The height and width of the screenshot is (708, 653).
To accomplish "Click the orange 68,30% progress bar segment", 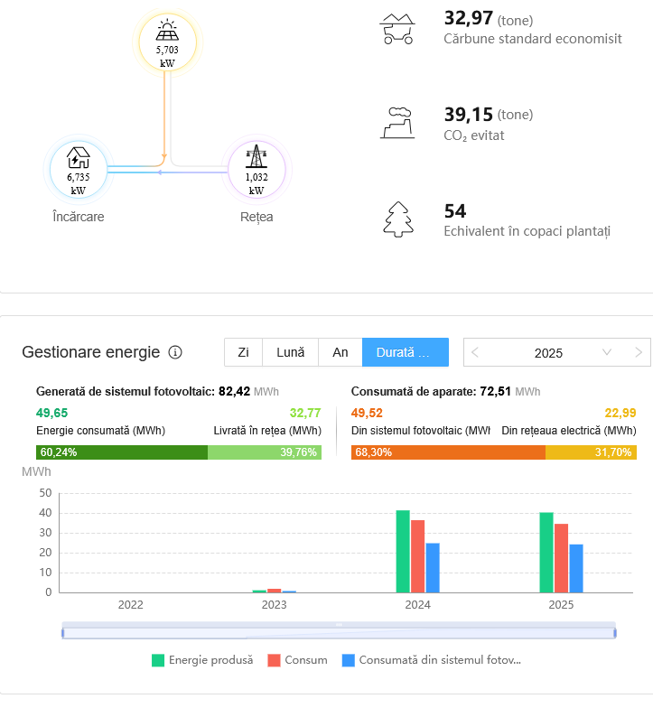I will click(448, 452).
